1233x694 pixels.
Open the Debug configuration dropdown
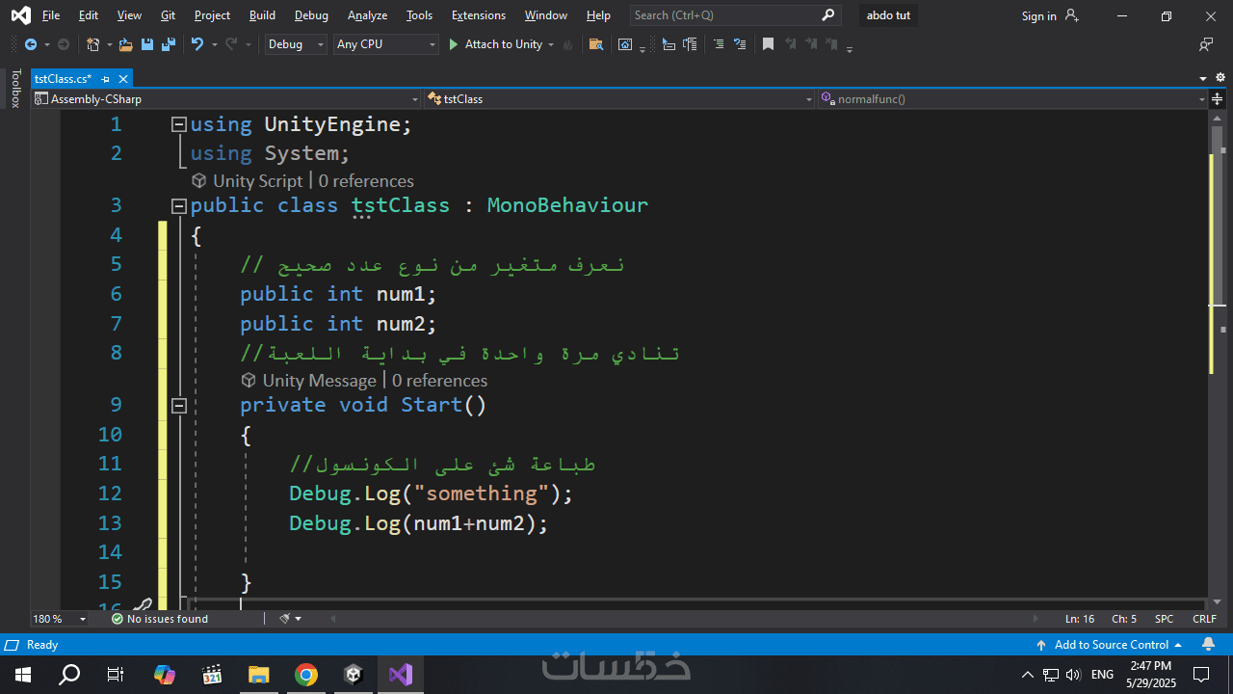(296, 44)
